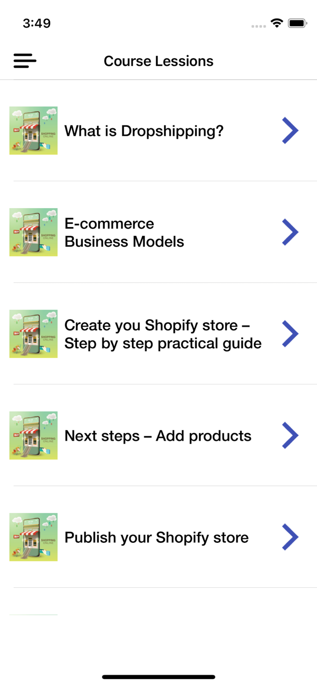
Task: Tap the Course Lessions title
Action: pyautogui.click(x=158, y=61)
